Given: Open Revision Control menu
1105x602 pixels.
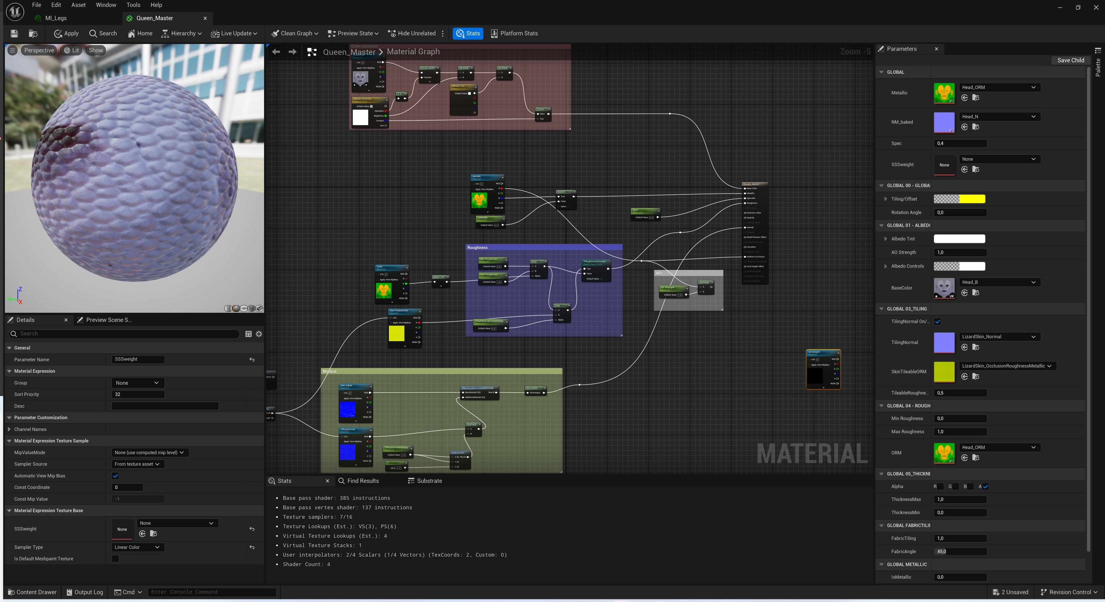Looking at the screenshot, I should click(1069, 592).
